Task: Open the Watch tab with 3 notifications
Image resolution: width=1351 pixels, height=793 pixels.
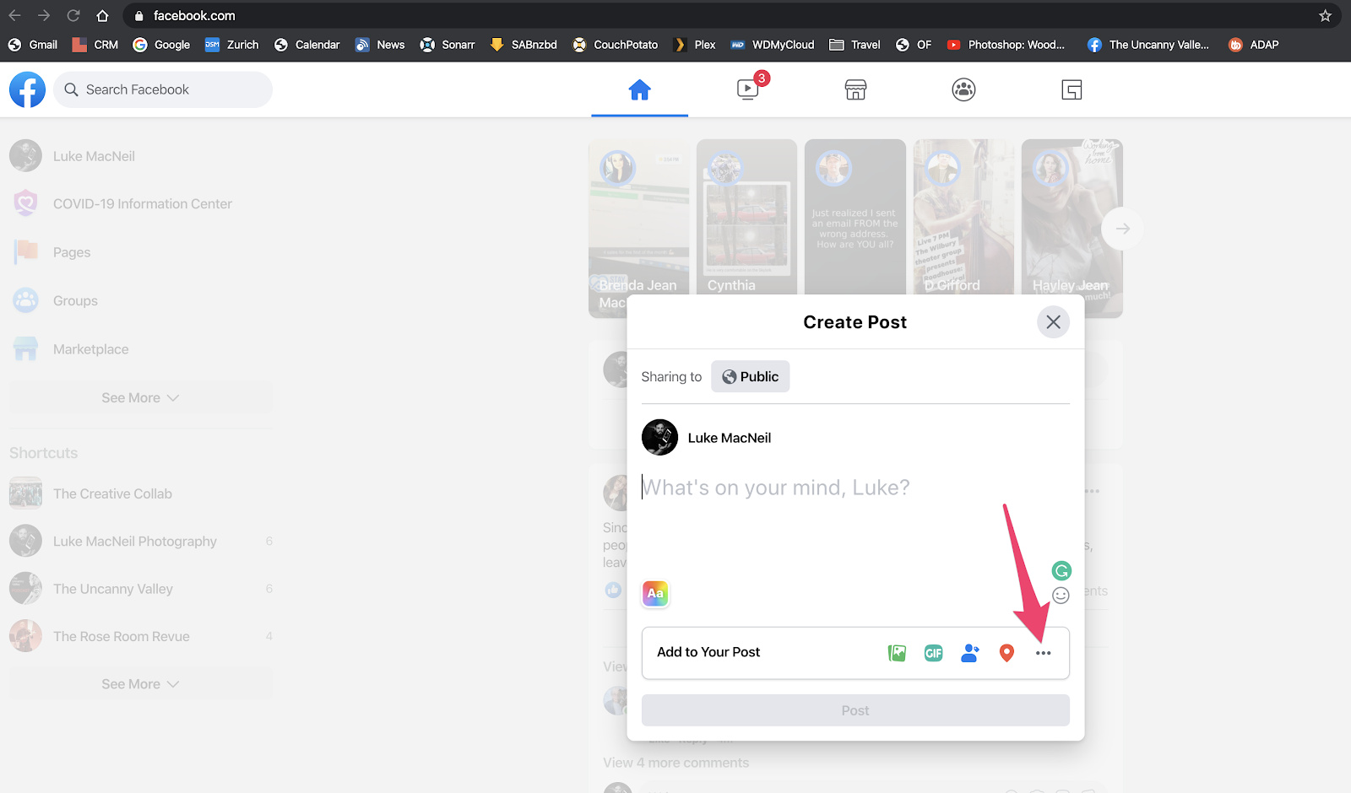Action: 748,89
